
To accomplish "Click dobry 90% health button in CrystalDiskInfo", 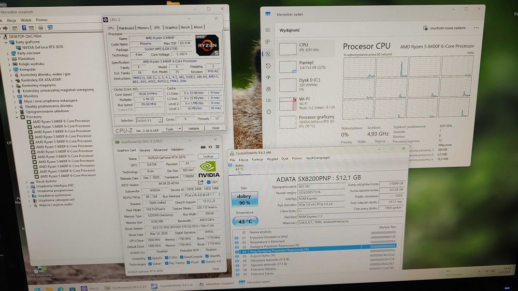I will coord(244,199).
